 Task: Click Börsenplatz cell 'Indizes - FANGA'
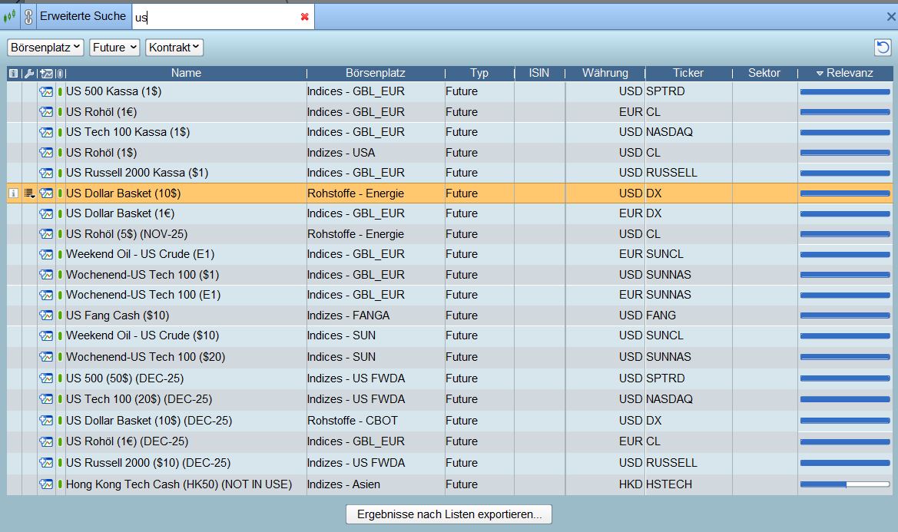pos(348,316)
